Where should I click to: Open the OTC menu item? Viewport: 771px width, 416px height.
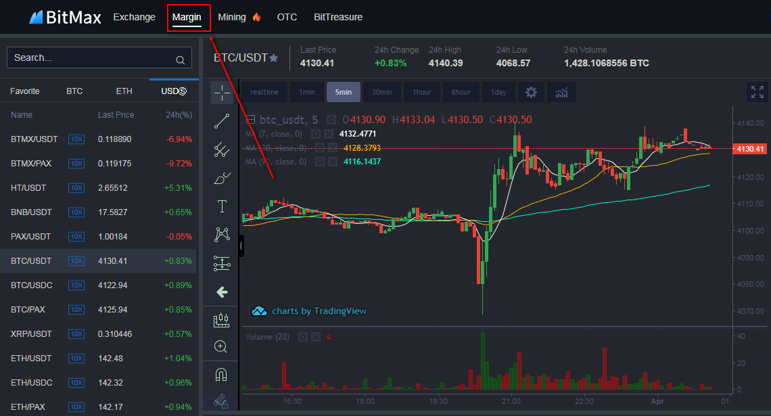pos(287,17)
